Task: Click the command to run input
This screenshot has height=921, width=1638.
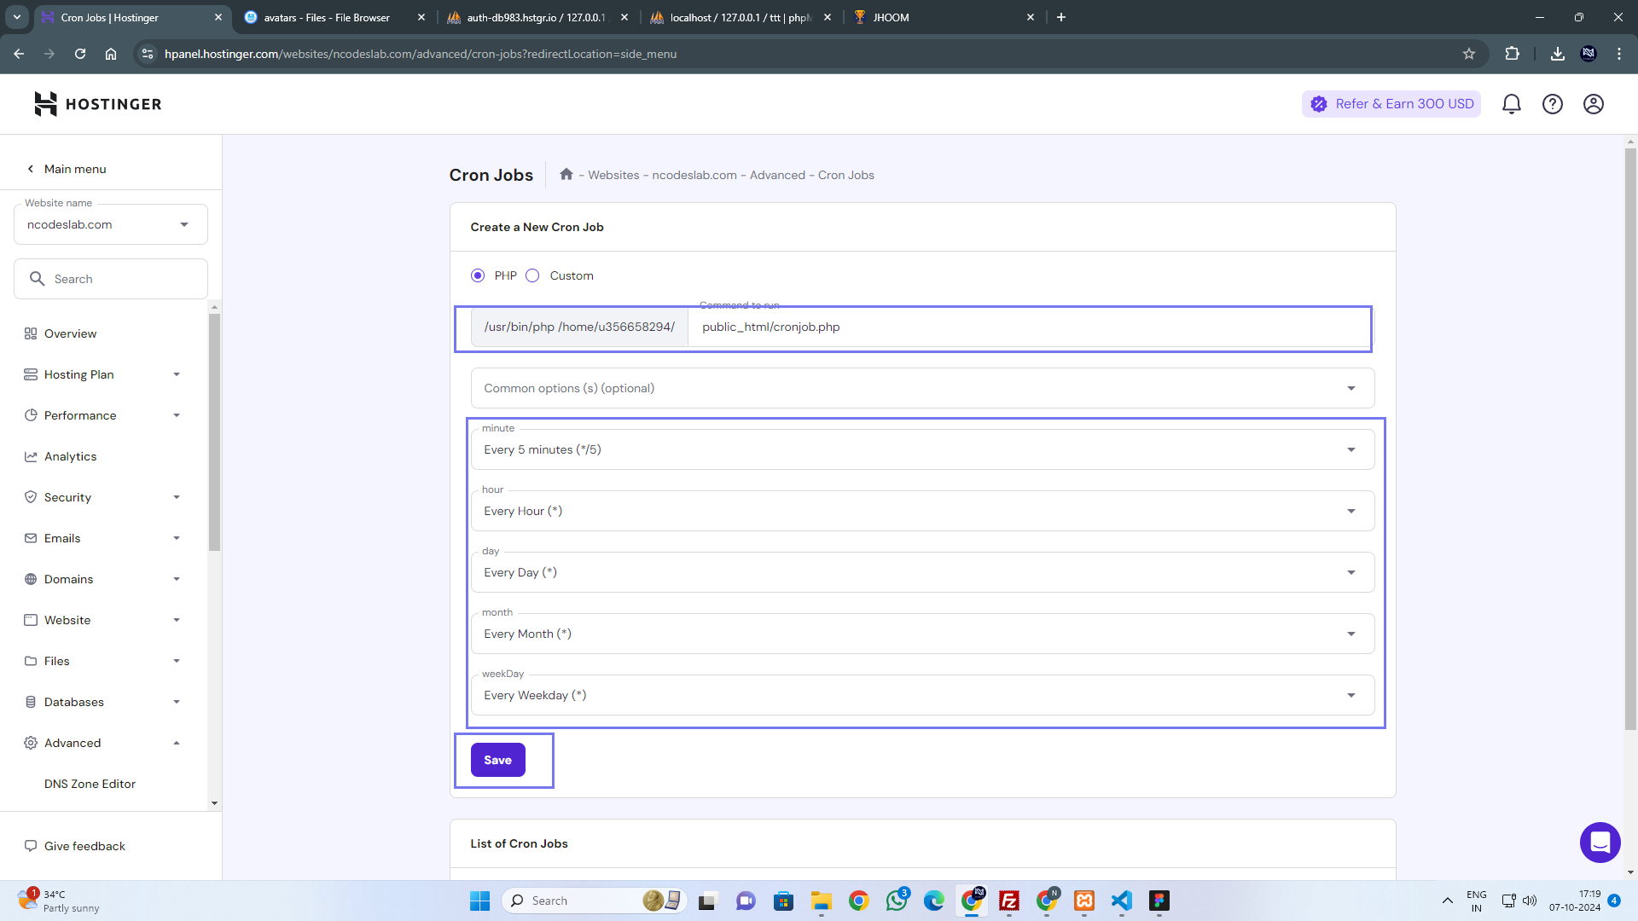Action: tap(1030, 327)
